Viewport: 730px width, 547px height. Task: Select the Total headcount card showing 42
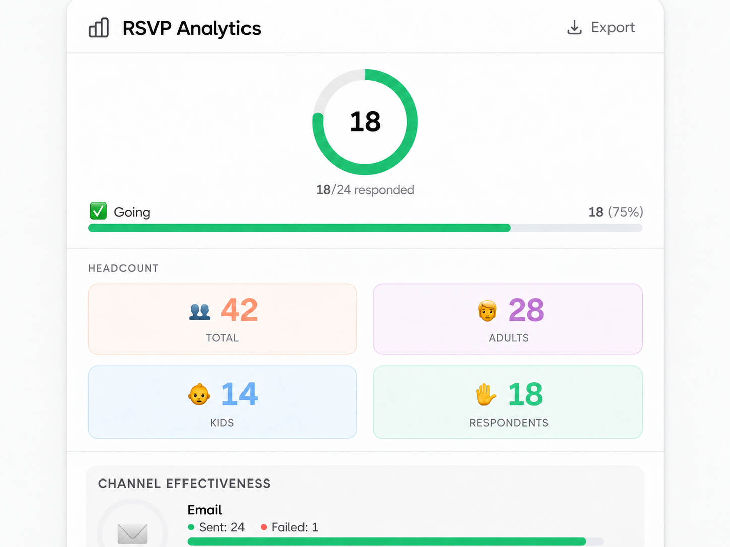point(222,319)
